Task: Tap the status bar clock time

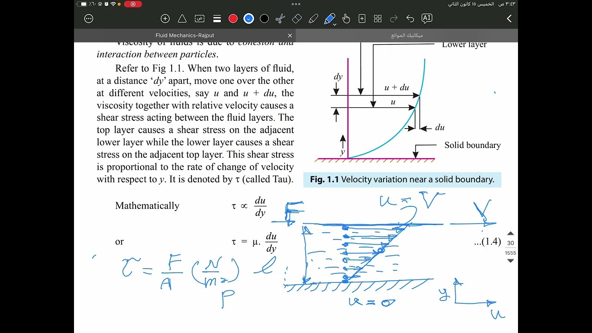Action: coord(506,4)
